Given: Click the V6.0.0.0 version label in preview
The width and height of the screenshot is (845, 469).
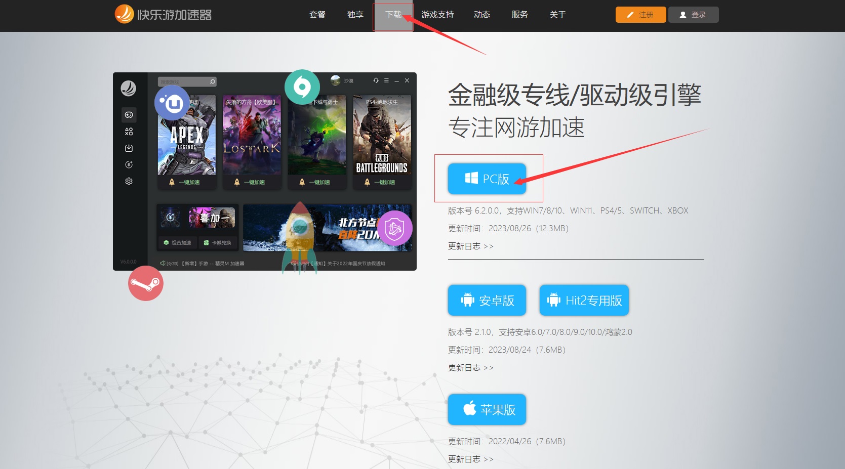Looking at the screenshot, I should pyautogui.click(x=128, y=262).
